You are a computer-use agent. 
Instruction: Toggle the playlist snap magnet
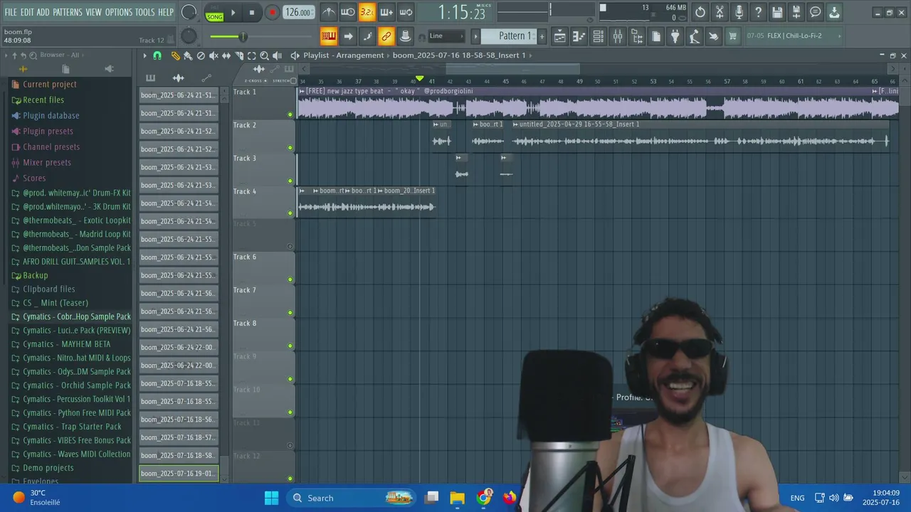pos(157,55)
